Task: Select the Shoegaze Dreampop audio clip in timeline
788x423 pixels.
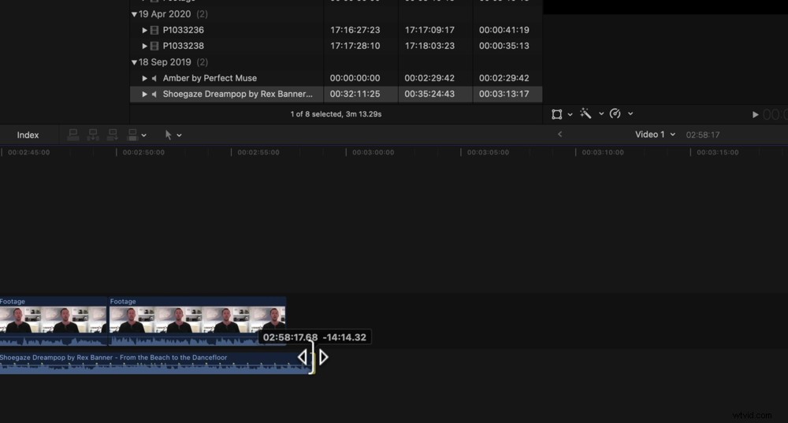Action: (156, 362)
